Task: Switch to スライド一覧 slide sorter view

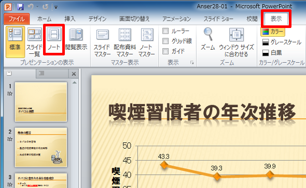Action: pos(34,41)
